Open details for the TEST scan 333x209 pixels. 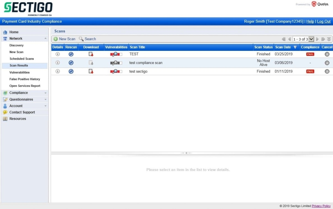(x=58, y=54)
